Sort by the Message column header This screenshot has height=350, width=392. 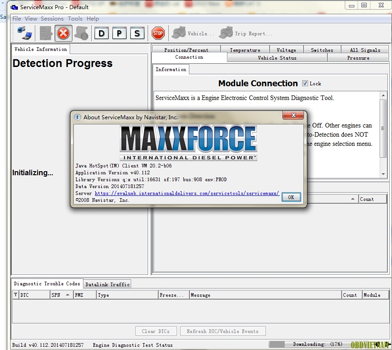(x=265, y=295)
